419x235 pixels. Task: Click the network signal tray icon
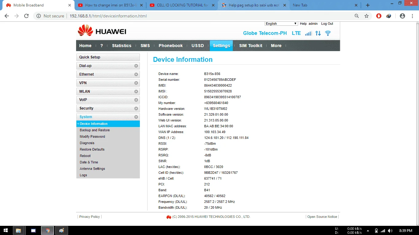[383, 231]
